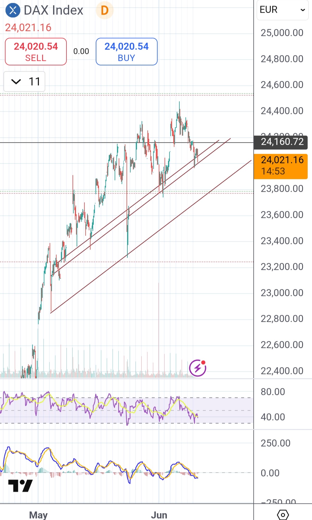Click the 24,400.00 price scale label
Viewport: 312px width, 520px height.
click(282, 111)
